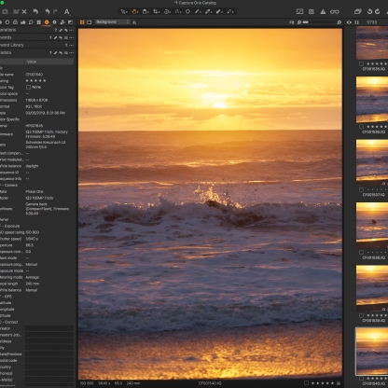Toggle proofing glasses icon
Screen dimensions: 388x388
pos(335,12)
